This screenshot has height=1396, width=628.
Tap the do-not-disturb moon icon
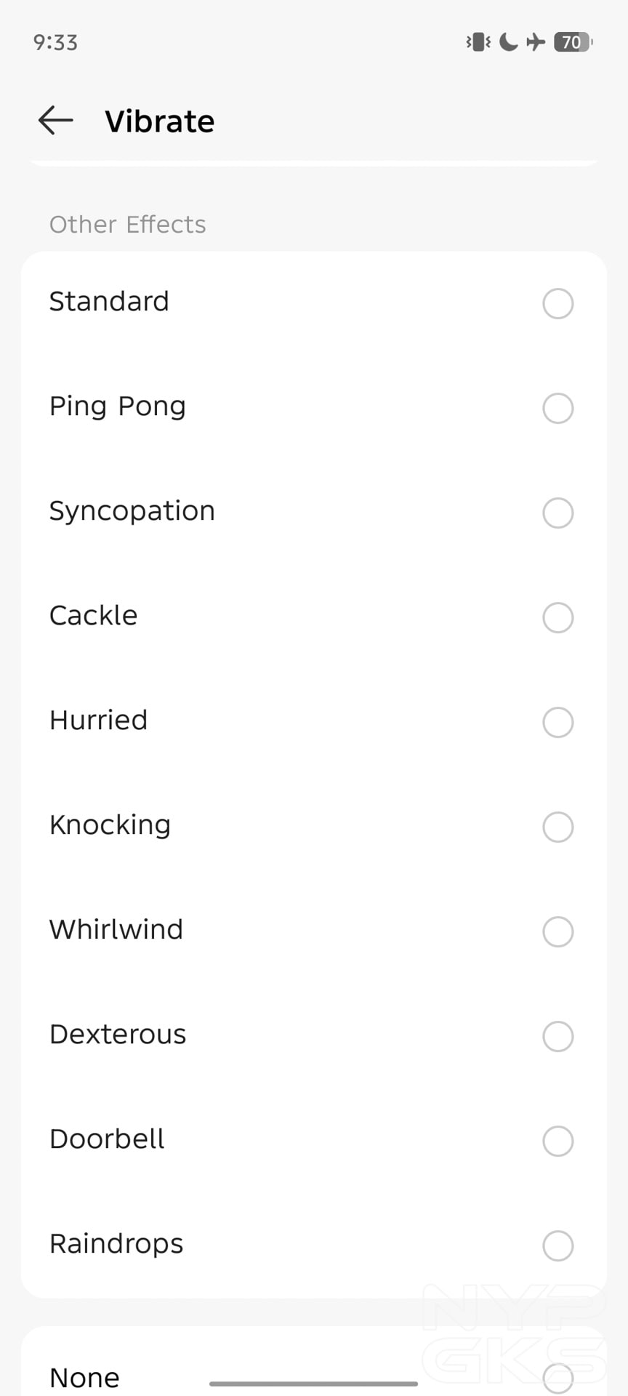click(509, 42)
